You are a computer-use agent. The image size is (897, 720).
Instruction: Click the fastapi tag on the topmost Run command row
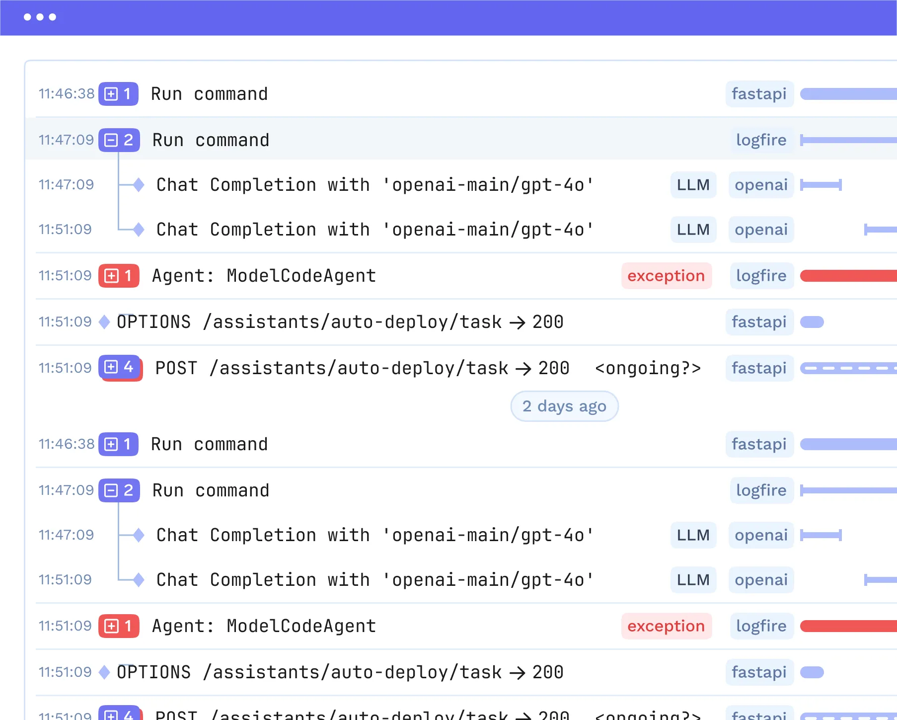tap(759, 94)
